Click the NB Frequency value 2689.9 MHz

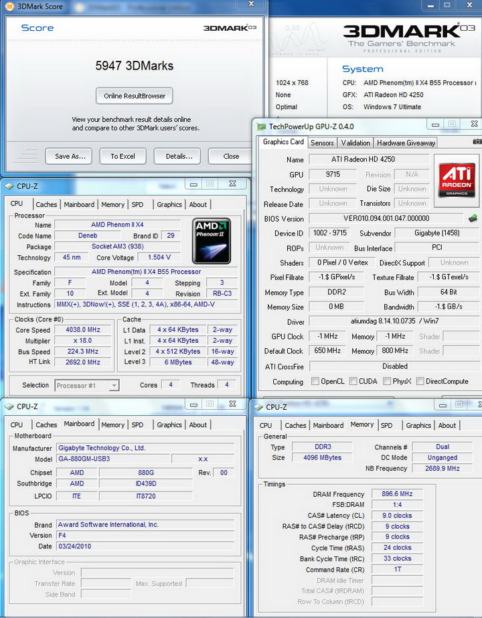coord(443,468)
